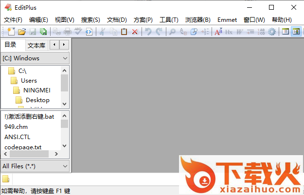Click file list scroll down arrow
This screenshot has height=195, width=304.
tap(65, 146)
